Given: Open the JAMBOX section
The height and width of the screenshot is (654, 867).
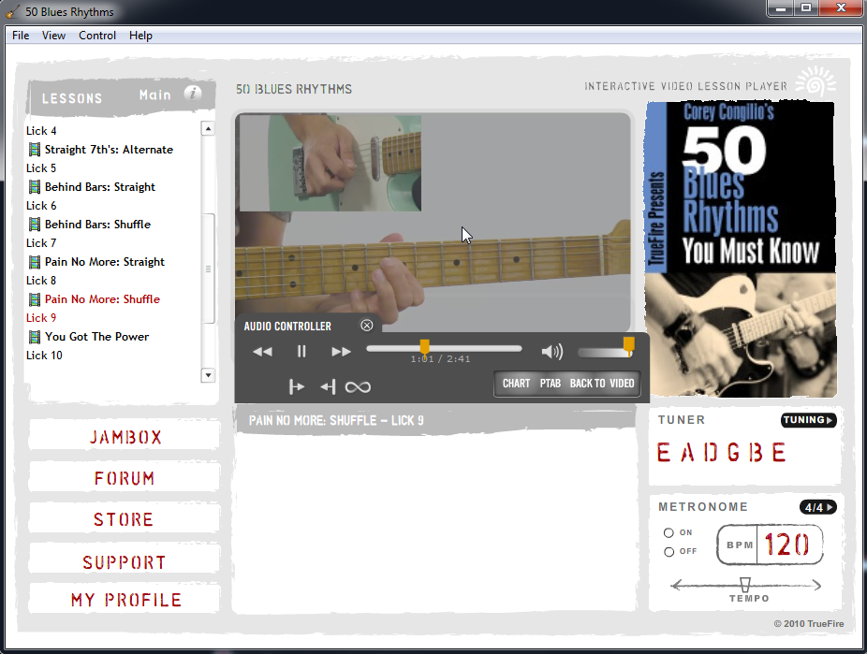Looking at the screenshot, I should pyautogui.click(x=125, y=437).
